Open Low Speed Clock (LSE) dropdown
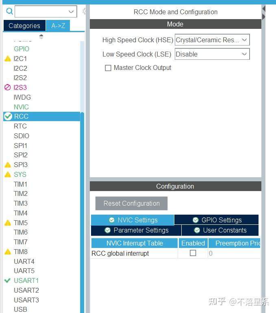The width and height of the screenshot is (276, 313). pyautogui.click(x=212, y=54)
